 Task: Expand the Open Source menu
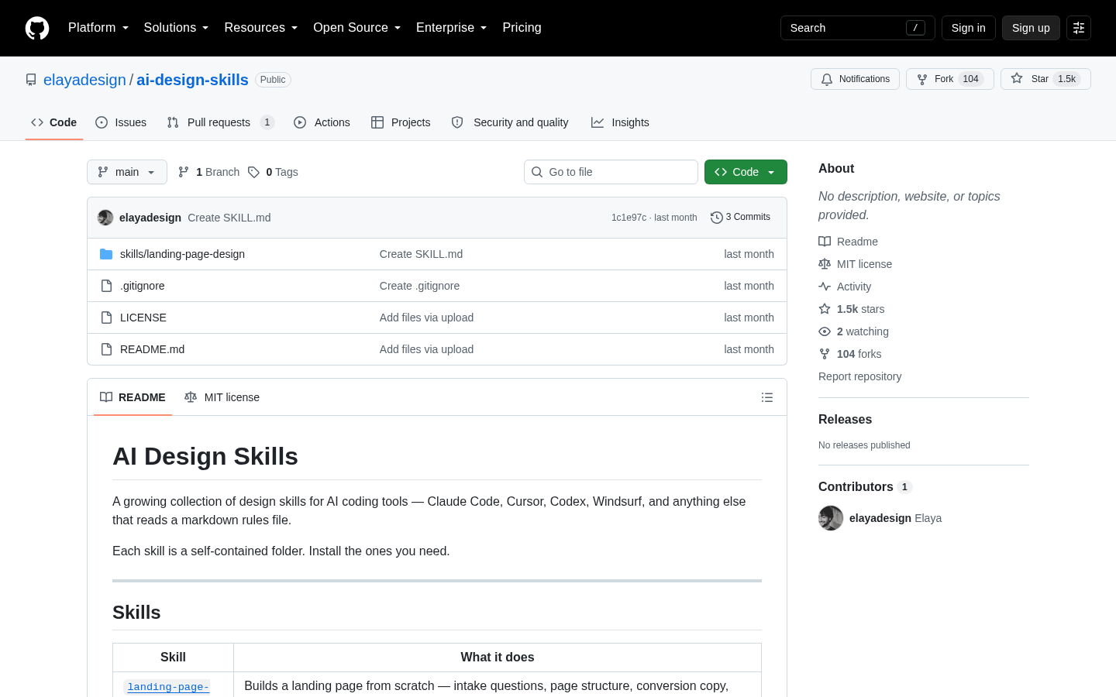pyautogui.click(x=356, y=28)
